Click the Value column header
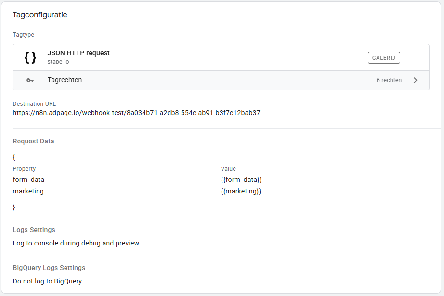Screen dimensions: 444x296 tap(228, 169)
